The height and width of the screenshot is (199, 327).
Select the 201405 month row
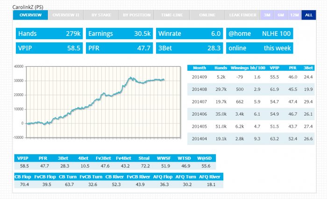coord(251,126)
